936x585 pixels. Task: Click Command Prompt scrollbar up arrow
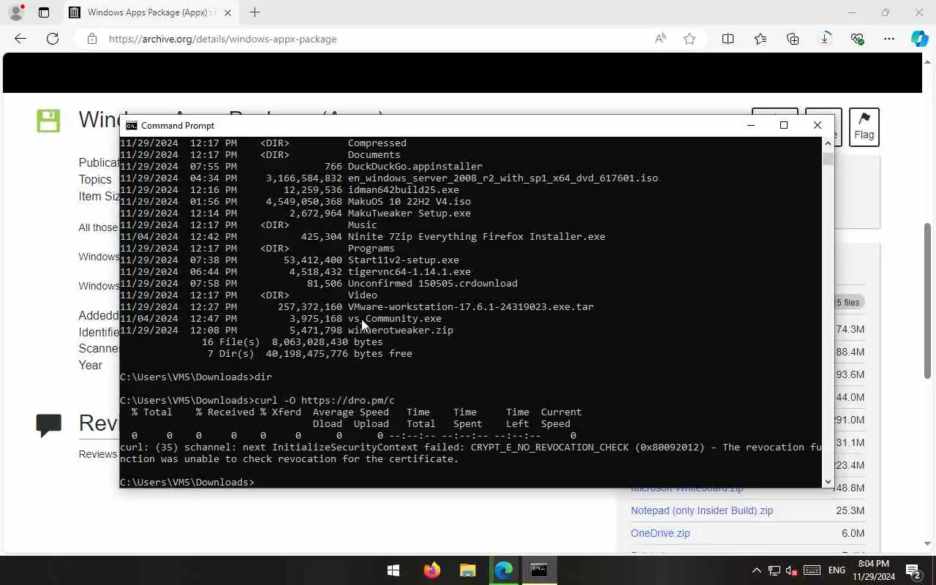point(828,143)
